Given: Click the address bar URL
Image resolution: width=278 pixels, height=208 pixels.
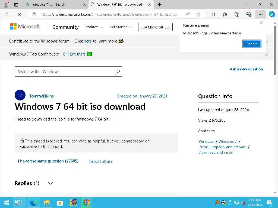Looking at the screenshot, I should [x=110, y=14].
